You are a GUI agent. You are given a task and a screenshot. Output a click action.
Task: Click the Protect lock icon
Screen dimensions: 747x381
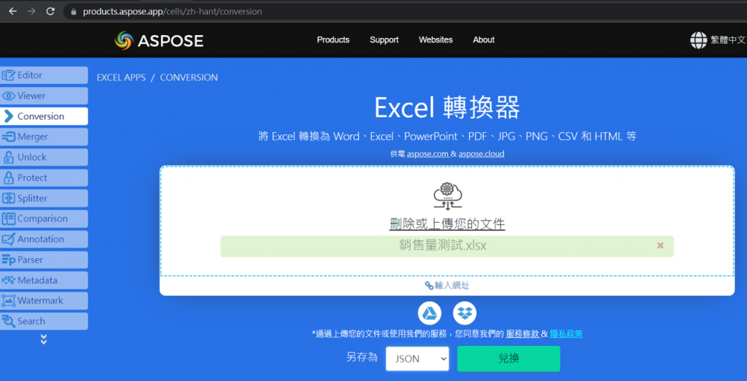point(9,178)
